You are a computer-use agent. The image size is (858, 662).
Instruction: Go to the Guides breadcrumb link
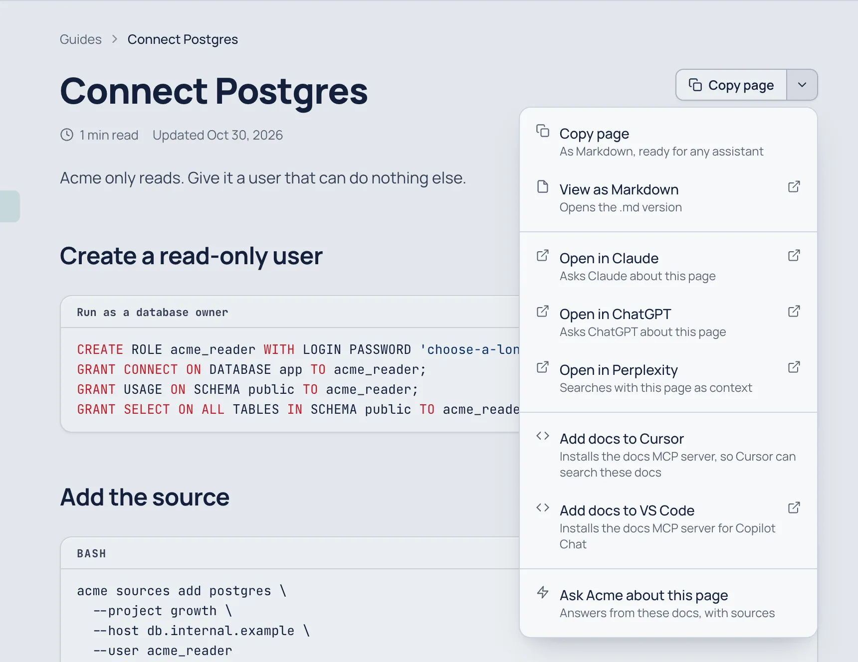81,39
